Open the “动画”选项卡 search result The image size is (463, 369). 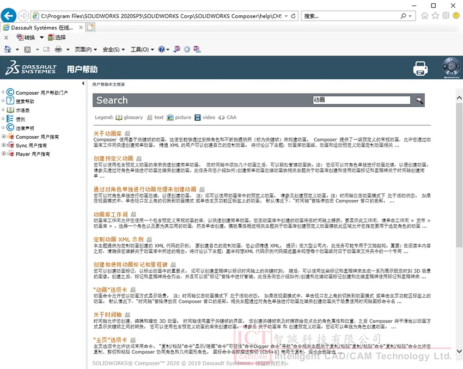(110, 290)
